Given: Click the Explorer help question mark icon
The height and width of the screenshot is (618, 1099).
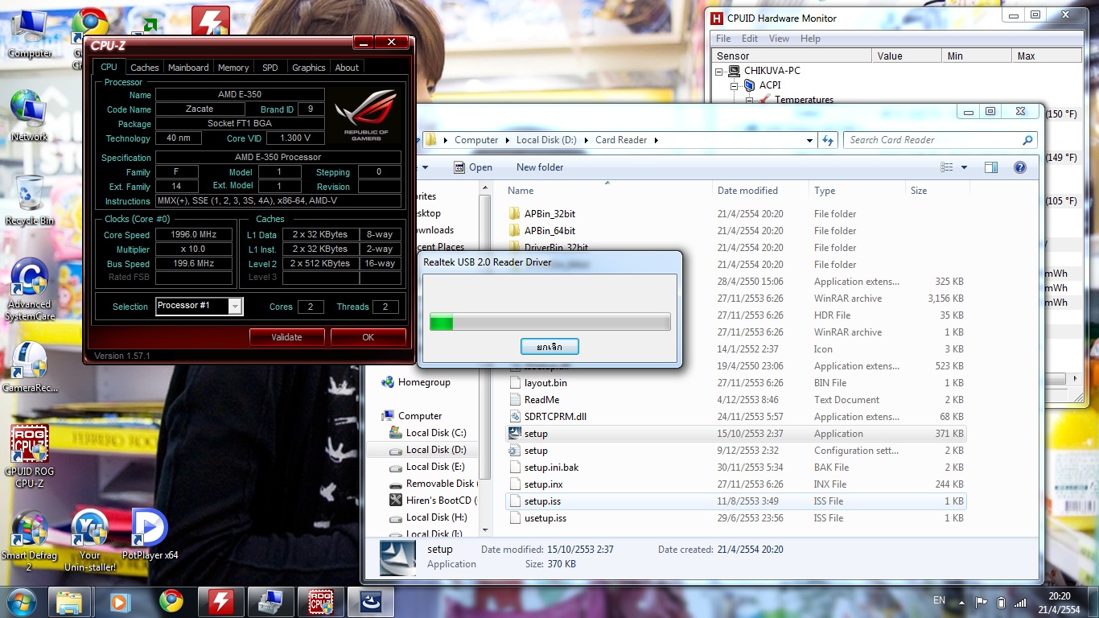Looking at the screenshot, I should pos(1020,167).
